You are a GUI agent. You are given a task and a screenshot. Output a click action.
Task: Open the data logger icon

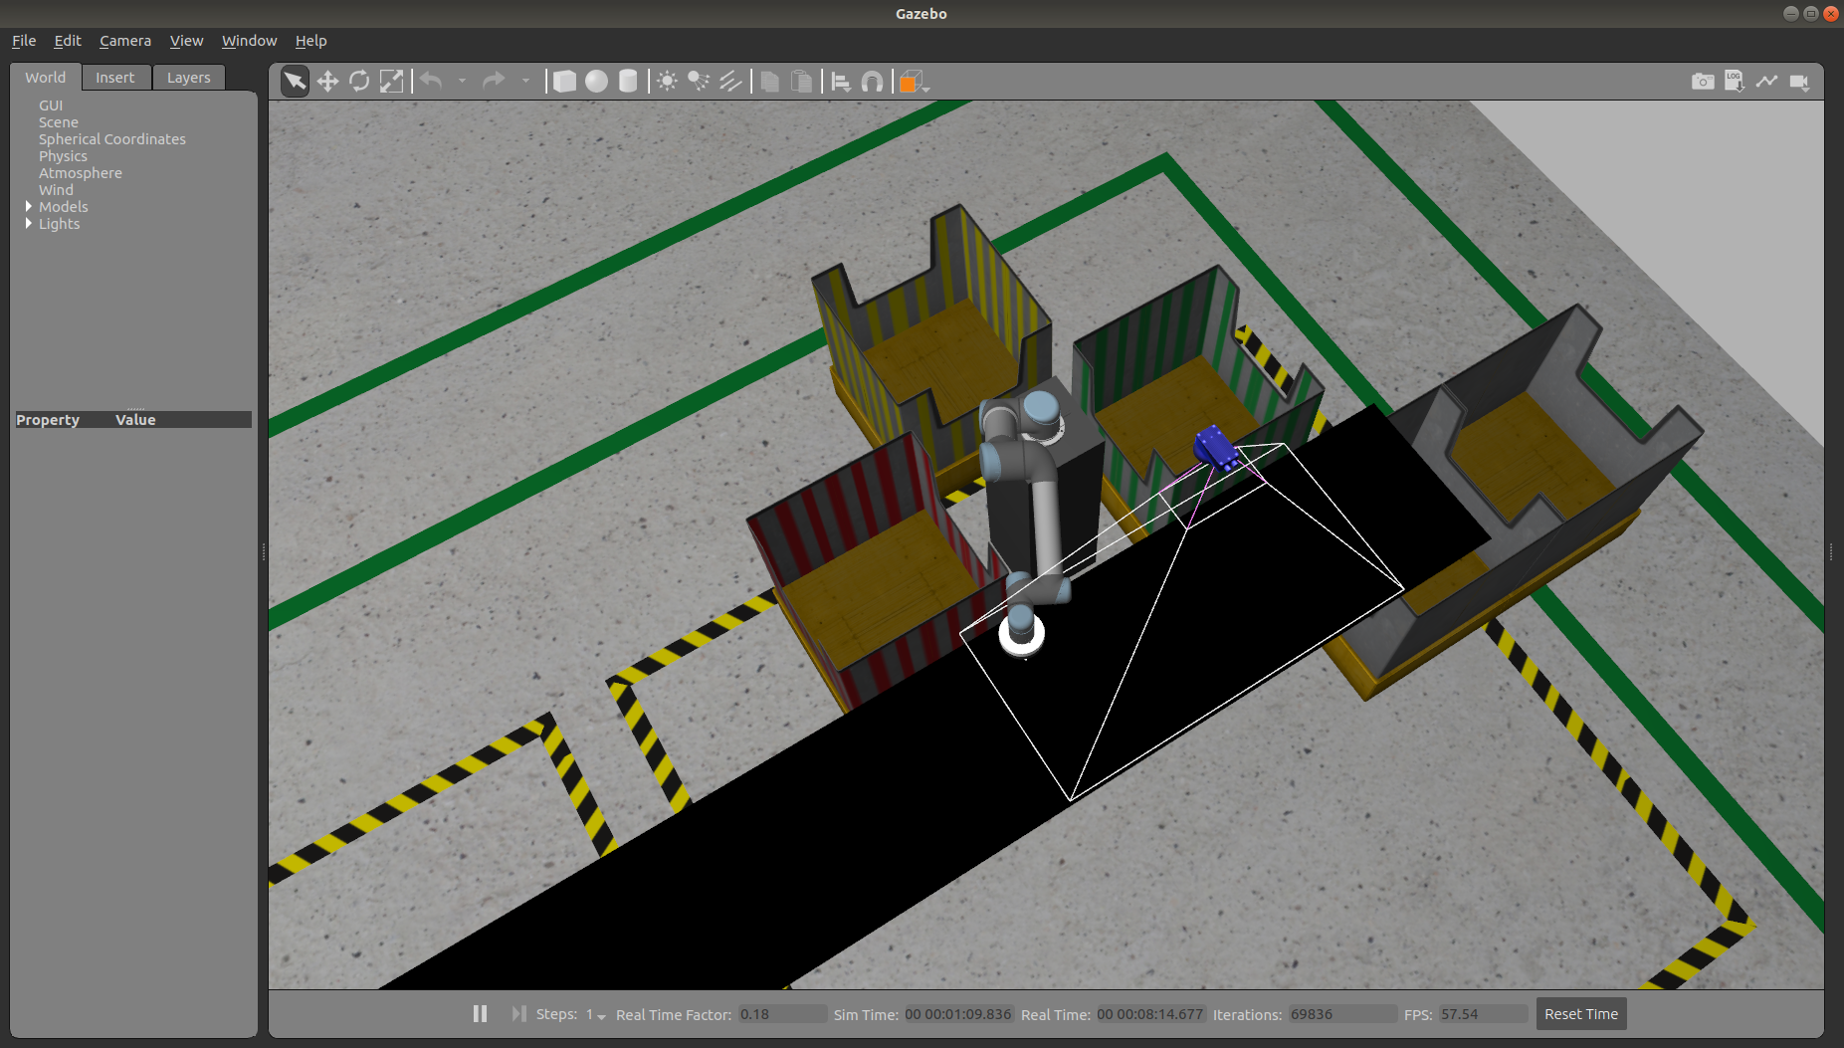click(1735, 82)
